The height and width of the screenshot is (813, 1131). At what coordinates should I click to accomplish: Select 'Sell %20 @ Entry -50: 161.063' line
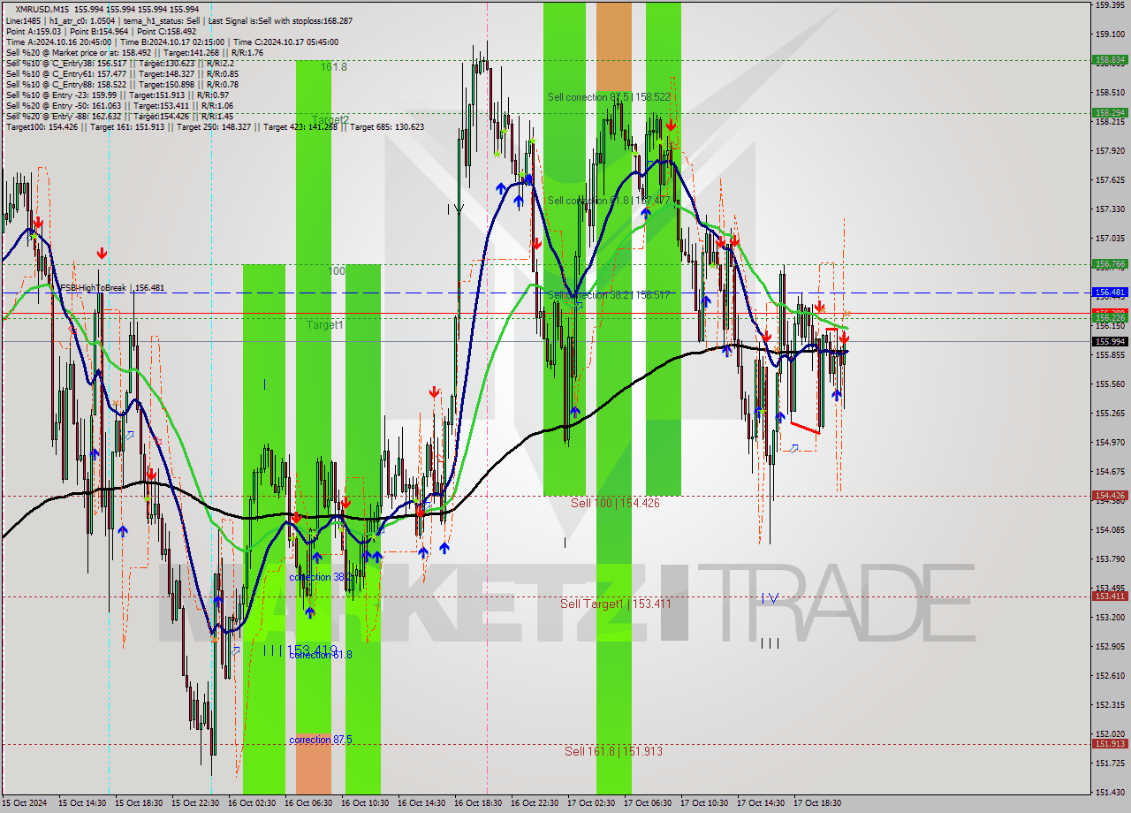[x=119, y=105]
